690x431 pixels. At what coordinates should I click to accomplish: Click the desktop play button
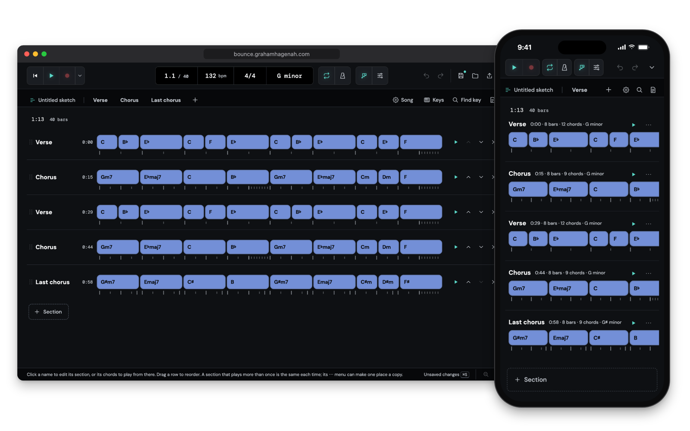(51, 76)
